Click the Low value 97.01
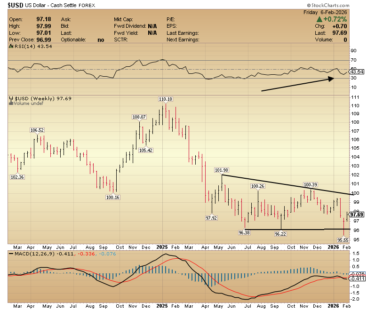 point(44,33)
